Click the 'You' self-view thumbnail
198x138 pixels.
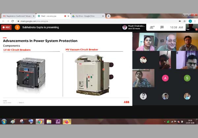click(192, 27)
